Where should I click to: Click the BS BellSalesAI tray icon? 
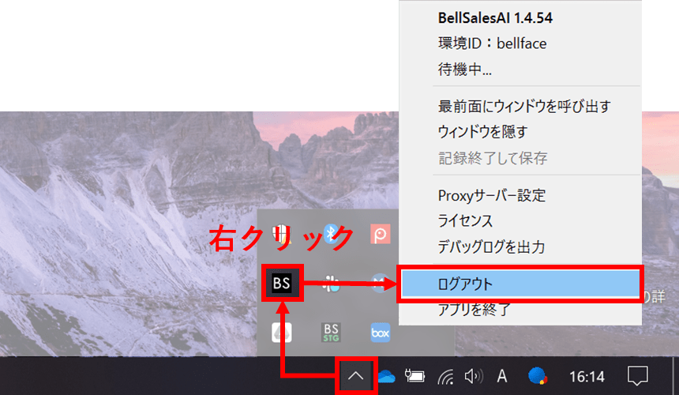coord(282,283)
